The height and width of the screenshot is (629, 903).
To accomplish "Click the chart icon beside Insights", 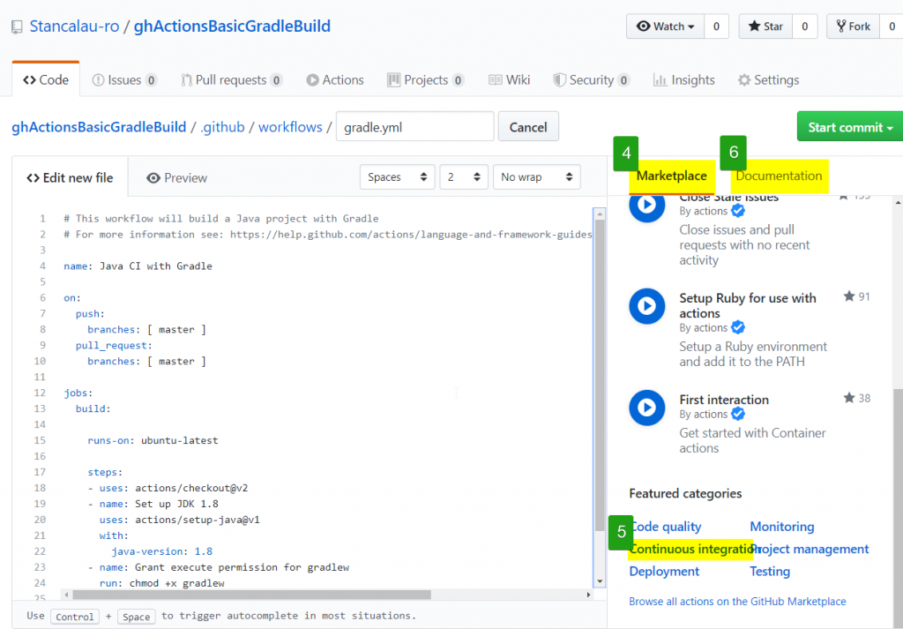I will click(658, 79).
